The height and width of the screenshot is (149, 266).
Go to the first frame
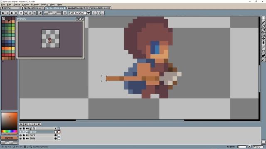[21, 124]
